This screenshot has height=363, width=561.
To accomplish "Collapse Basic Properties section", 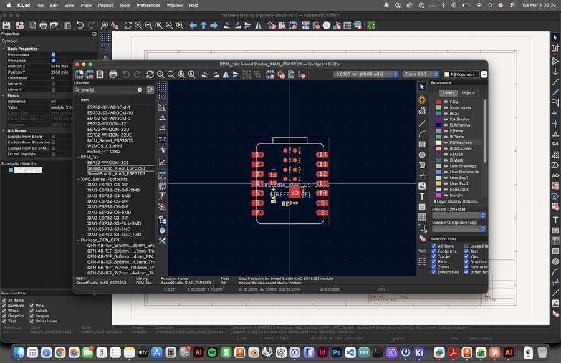I will click(x=4, y=49).
